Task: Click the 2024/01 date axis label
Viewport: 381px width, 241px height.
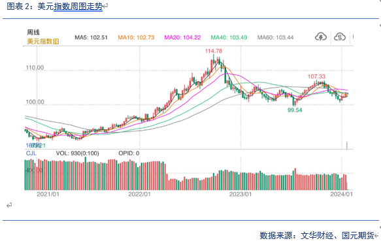Action: click(341, 194)
